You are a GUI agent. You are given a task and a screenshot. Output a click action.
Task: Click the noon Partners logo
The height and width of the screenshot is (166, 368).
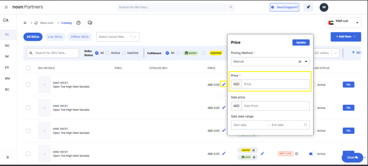28,7
